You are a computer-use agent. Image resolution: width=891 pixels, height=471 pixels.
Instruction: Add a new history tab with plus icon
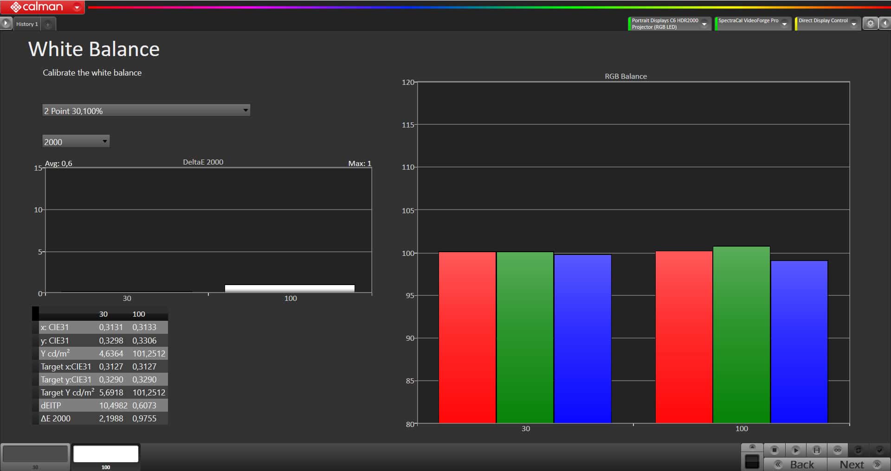point(48,24)
